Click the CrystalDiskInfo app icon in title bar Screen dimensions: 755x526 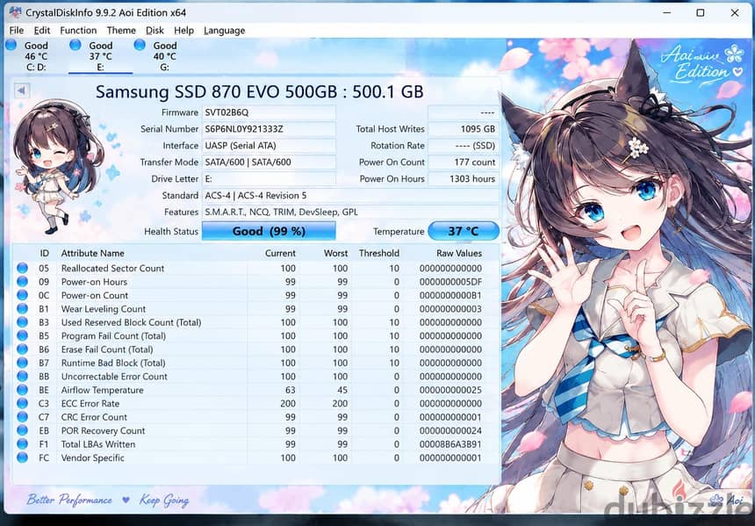(x=15, y=12)
